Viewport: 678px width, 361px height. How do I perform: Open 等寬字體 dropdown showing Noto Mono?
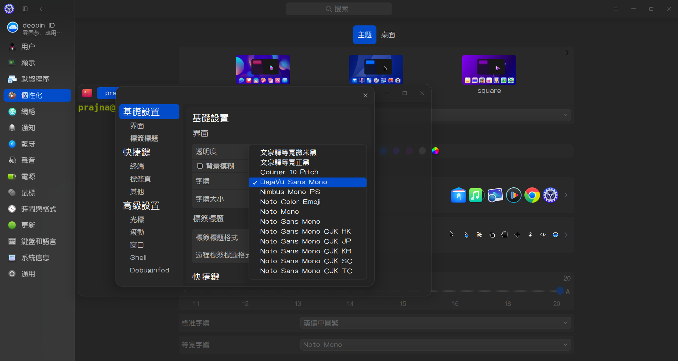point(435,345)
